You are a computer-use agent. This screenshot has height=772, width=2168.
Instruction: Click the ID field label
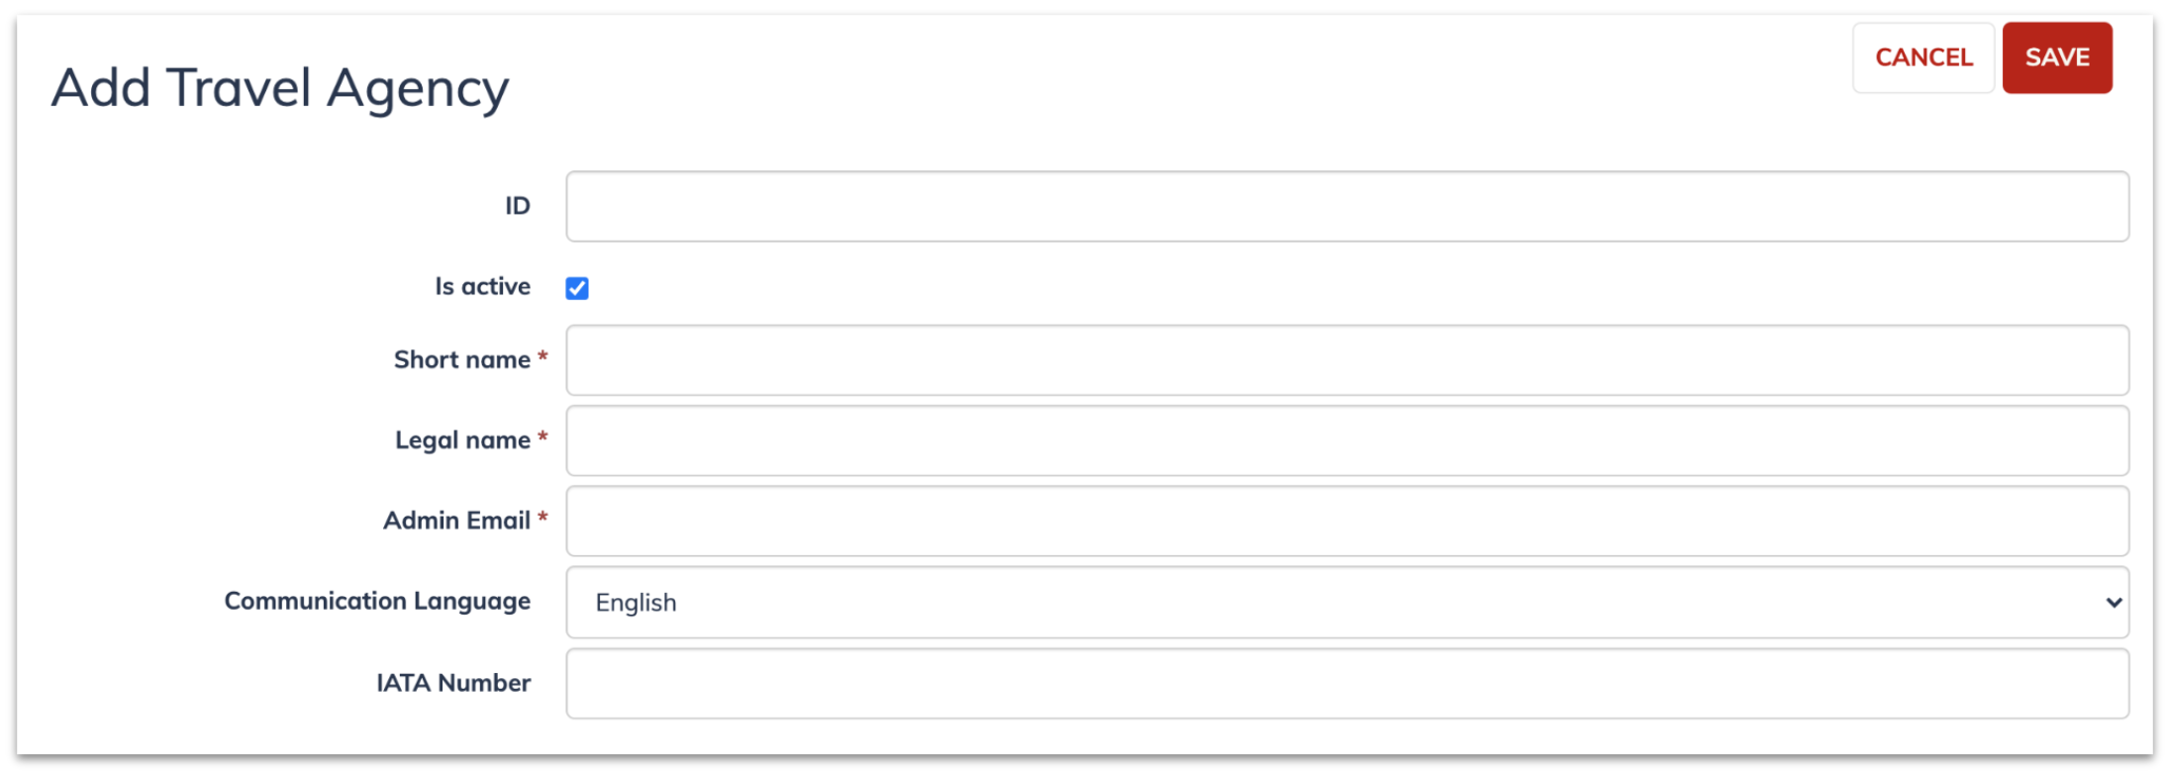[518, 205]
